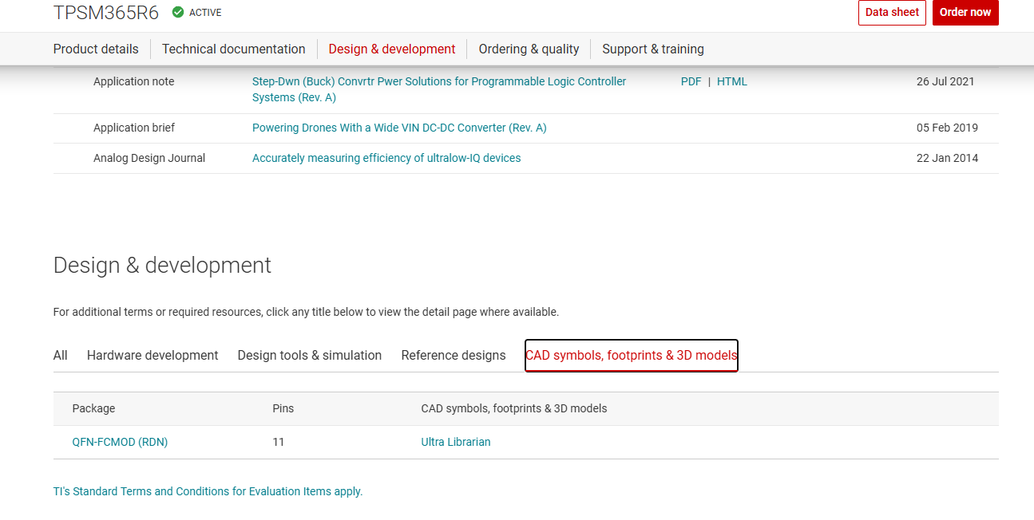The image size is (1034, 520).
Task: Jump to Ordering & quality section
Action: pyautogui.click(x=529, y=49)
